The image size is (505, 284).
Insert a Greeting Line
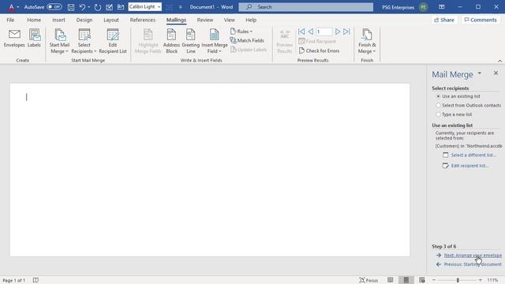point(191,41)
